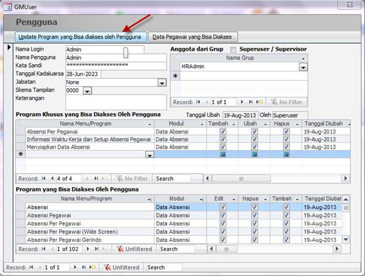Uncheck Hapus for Informasi Waktu Kerja row
The height and width of the screenshot is (276, 365).
coord(286,139)
